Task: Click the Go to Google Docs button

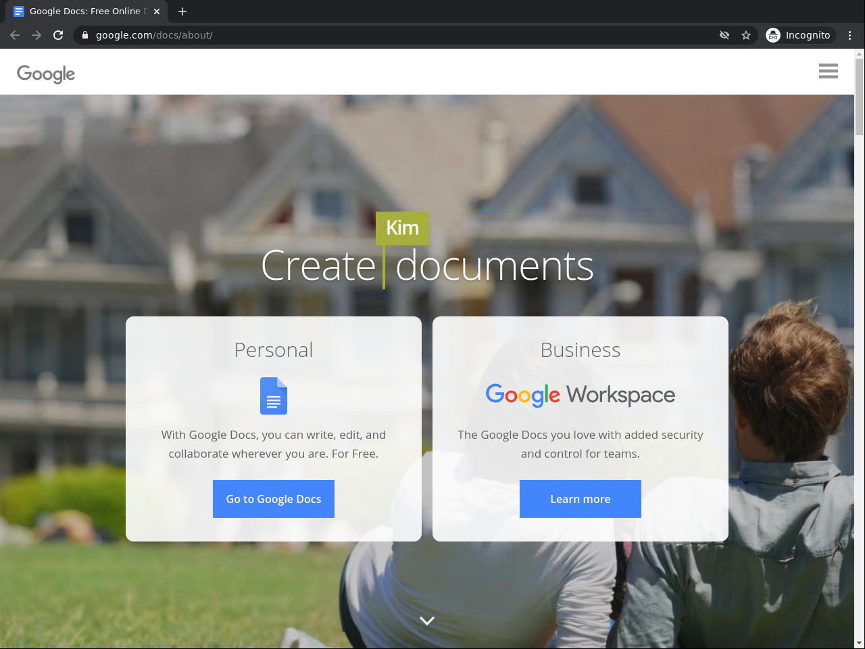Action: click(274, 499)
